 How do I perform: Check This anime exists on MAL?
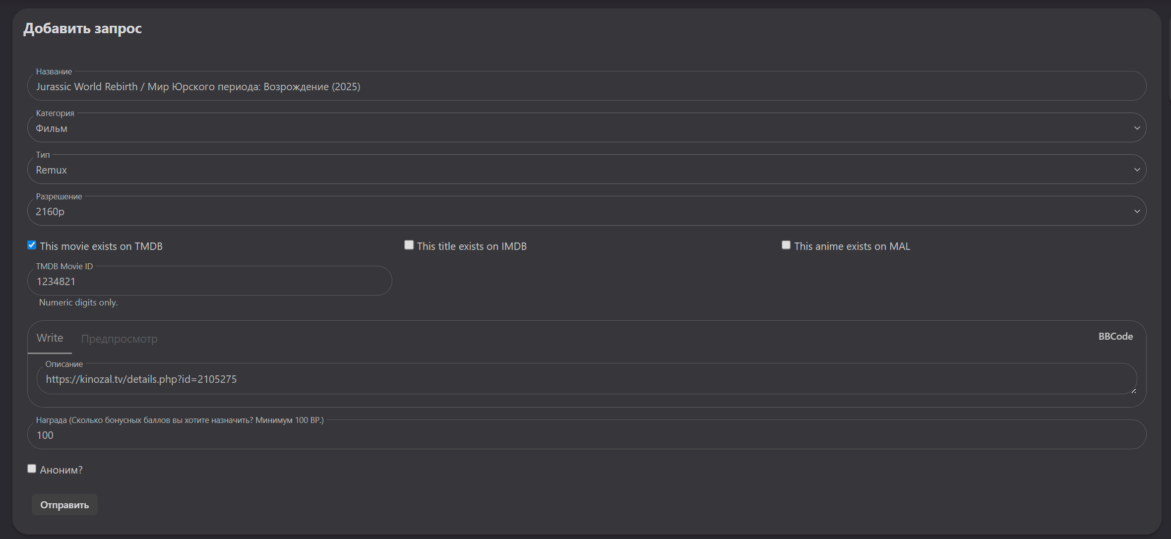(786, 245)
